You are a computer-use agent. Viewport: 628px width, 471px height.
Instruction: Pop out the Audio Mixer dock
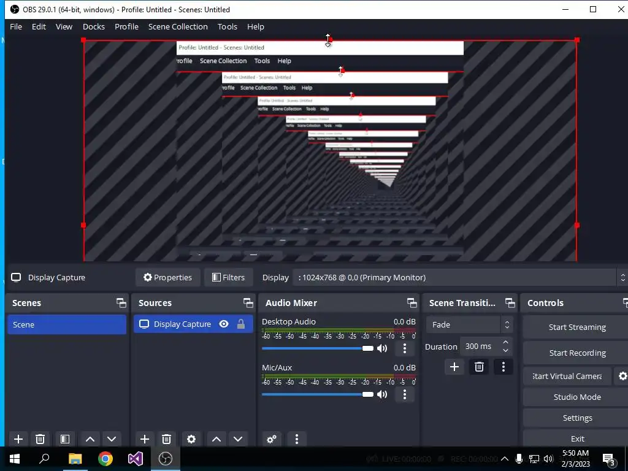click(x=412, y=303)
